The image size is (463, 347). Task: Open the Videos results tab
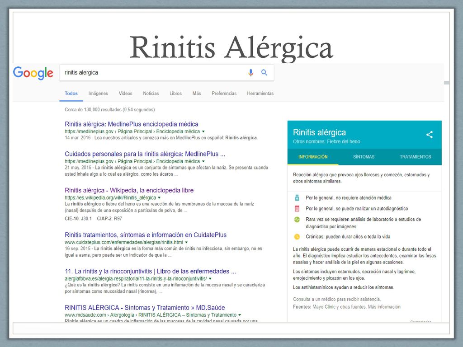pos(126,94)
